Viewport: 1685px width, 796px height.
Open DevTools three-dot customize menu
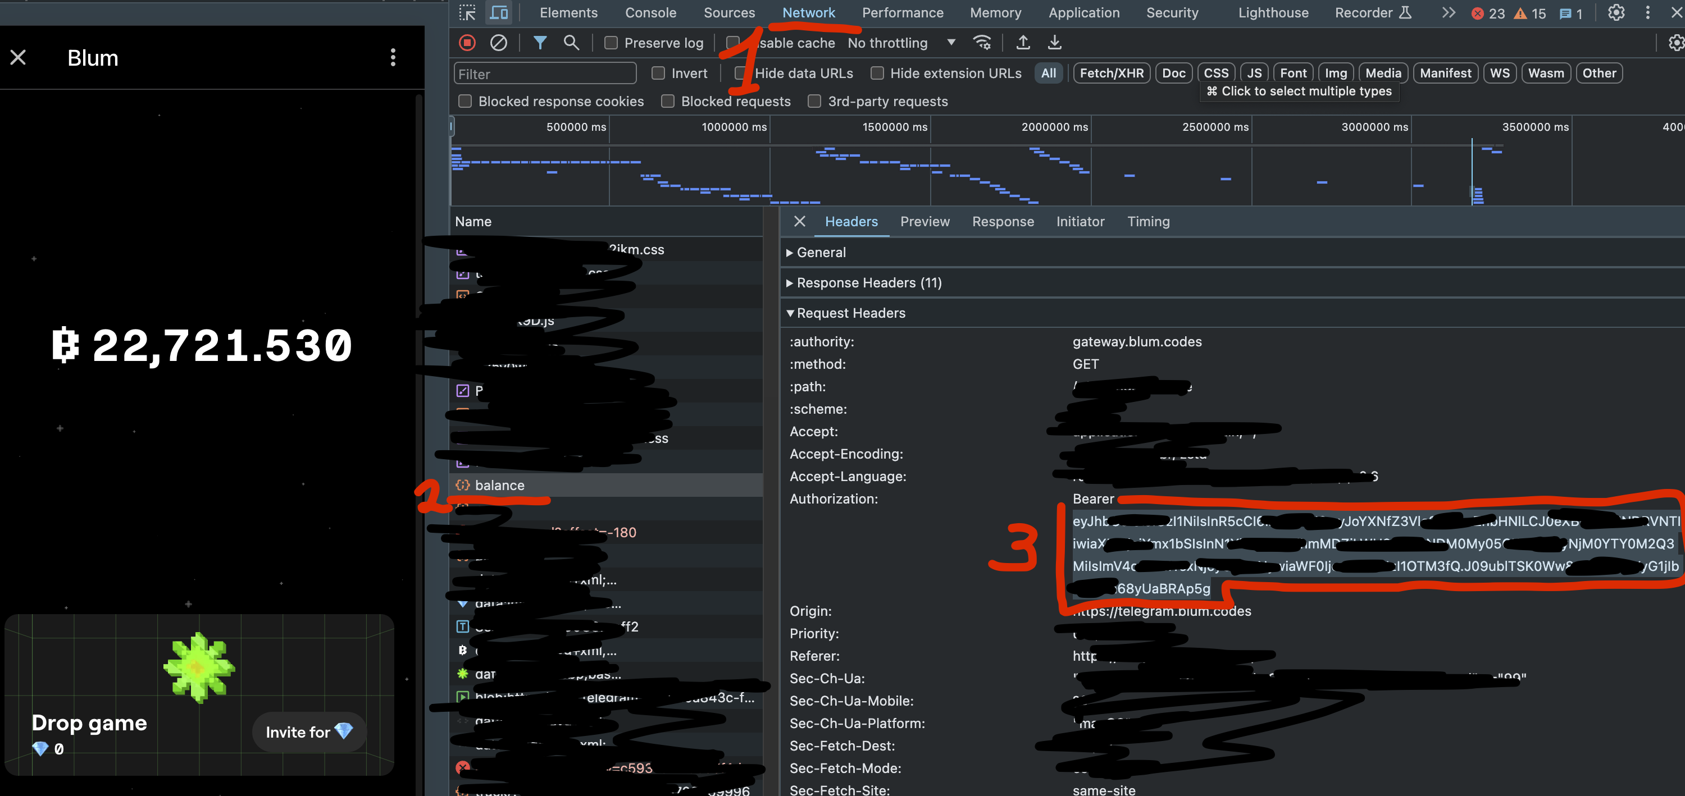(1648, 12)
